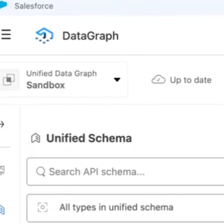Focus the Search API schema field
Screen dimensions: 224x224
coord(125,171)
